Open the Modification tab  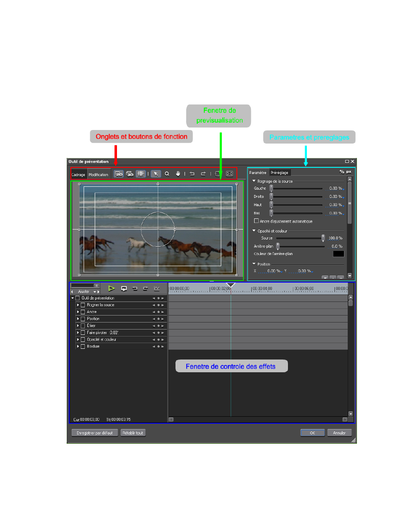point(98,174)
